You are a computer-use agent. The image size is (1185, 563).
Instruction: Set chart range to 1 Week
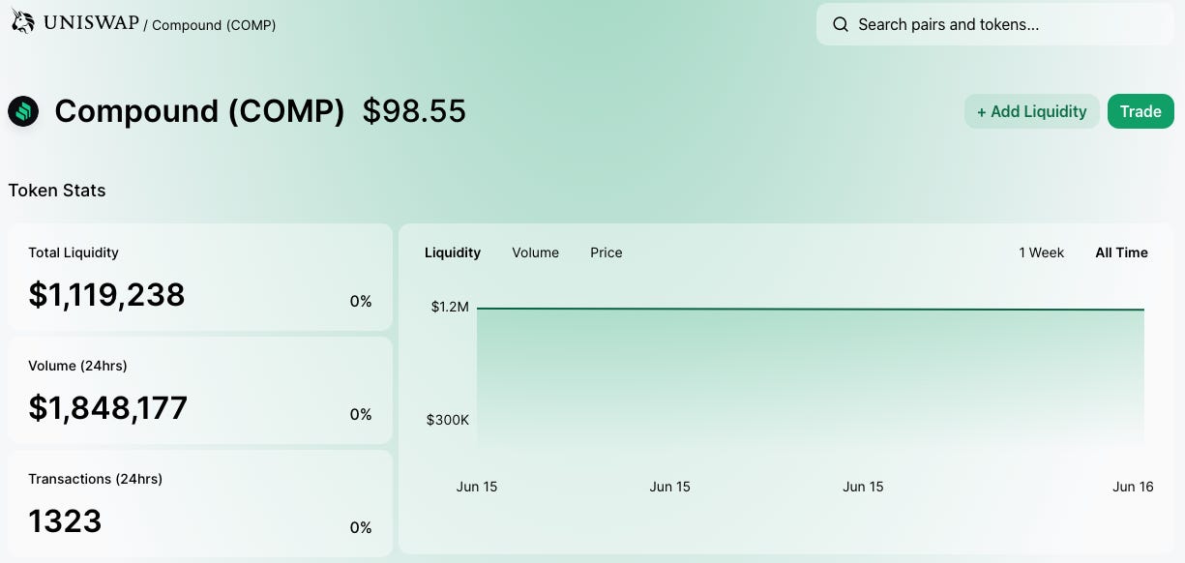click(1041, 252)
